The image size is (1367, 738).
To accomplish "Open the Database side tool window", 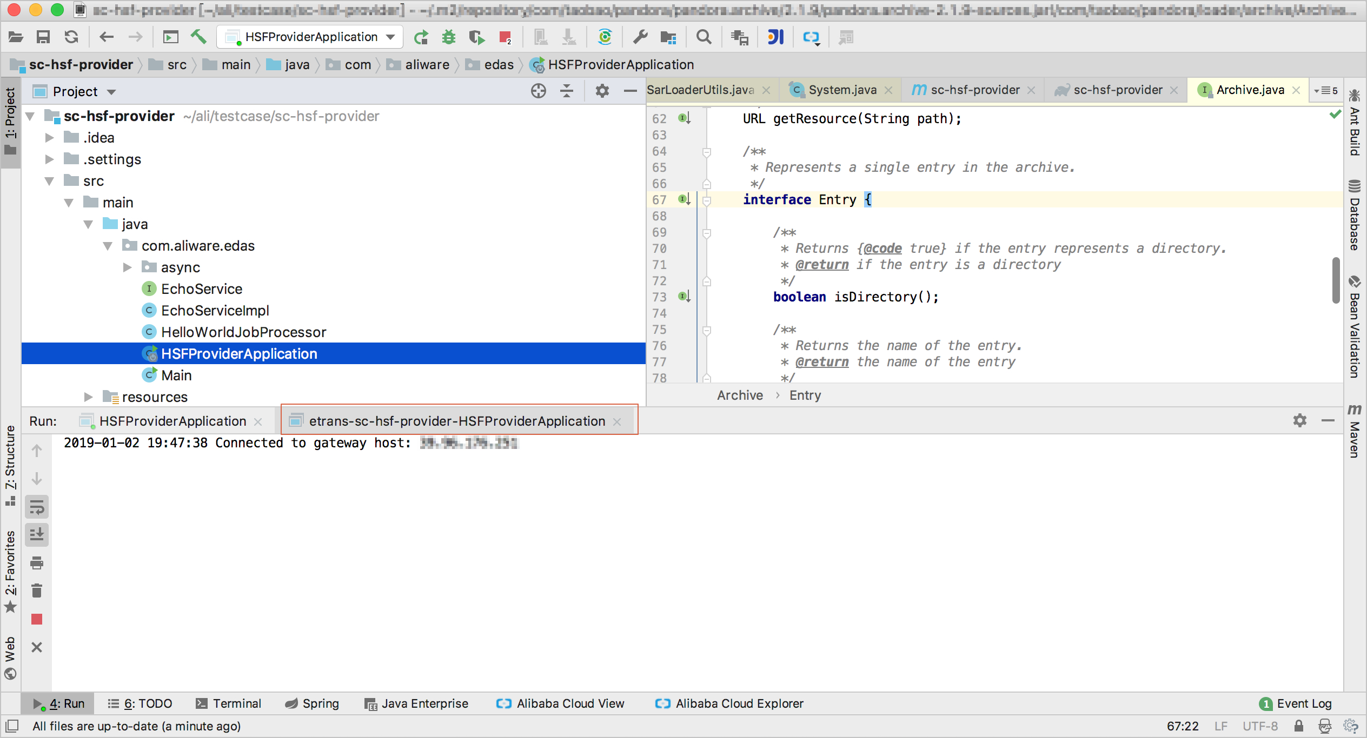I will (x=1355, y=214).
